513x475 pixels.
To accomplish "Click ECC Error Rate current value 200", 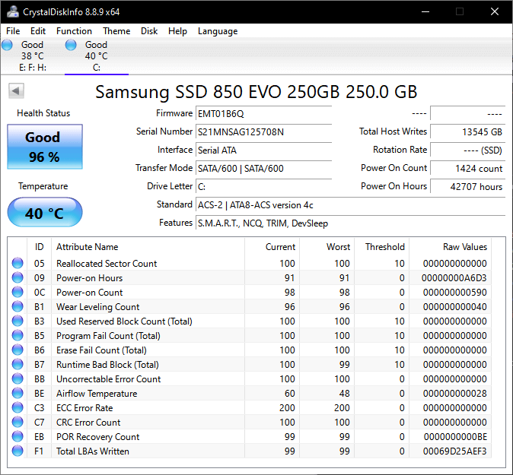I will tap(287, 407).
